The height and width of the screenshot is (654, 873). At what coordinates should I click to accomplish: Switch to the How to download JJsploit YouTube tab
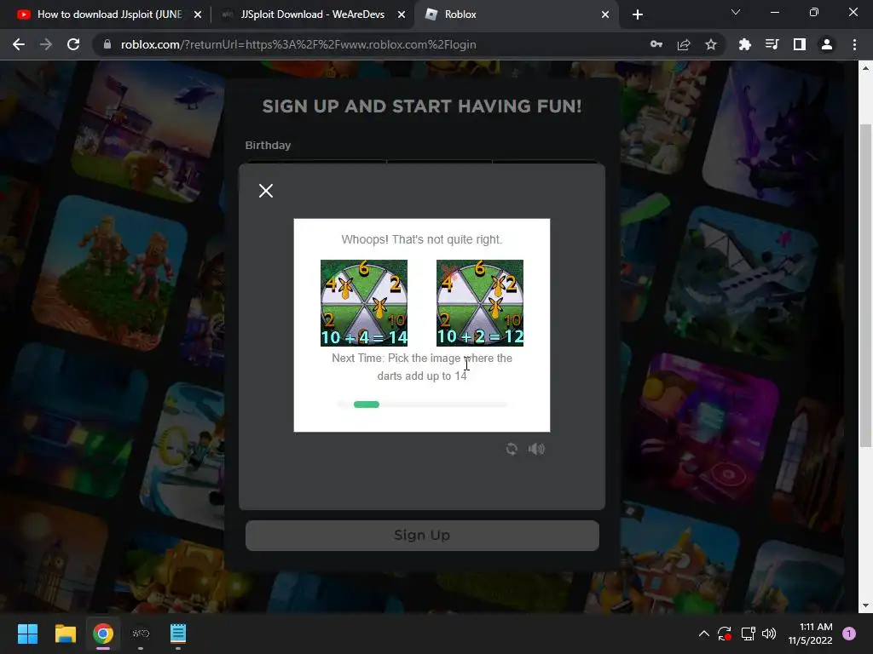click(109, 14)
